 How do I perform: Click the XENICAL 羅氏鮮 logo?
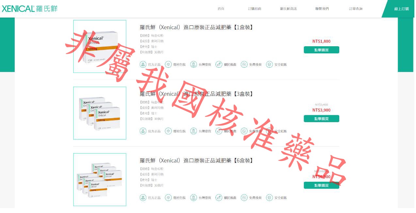pos(29,9)
